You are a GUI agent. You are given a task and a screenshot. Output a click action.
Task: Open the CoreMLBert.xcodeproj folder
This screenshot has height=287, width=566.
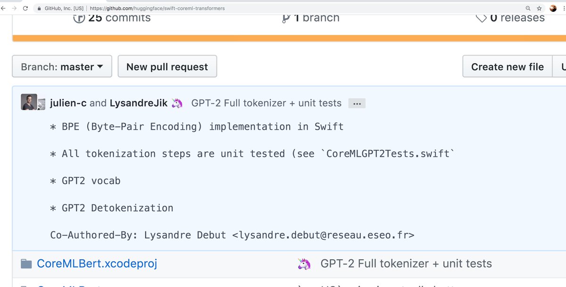click(97, 263)
